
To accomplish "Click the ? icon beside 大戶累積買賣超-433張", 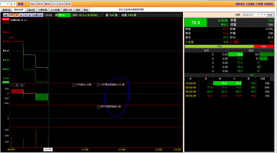I will 98,85.
